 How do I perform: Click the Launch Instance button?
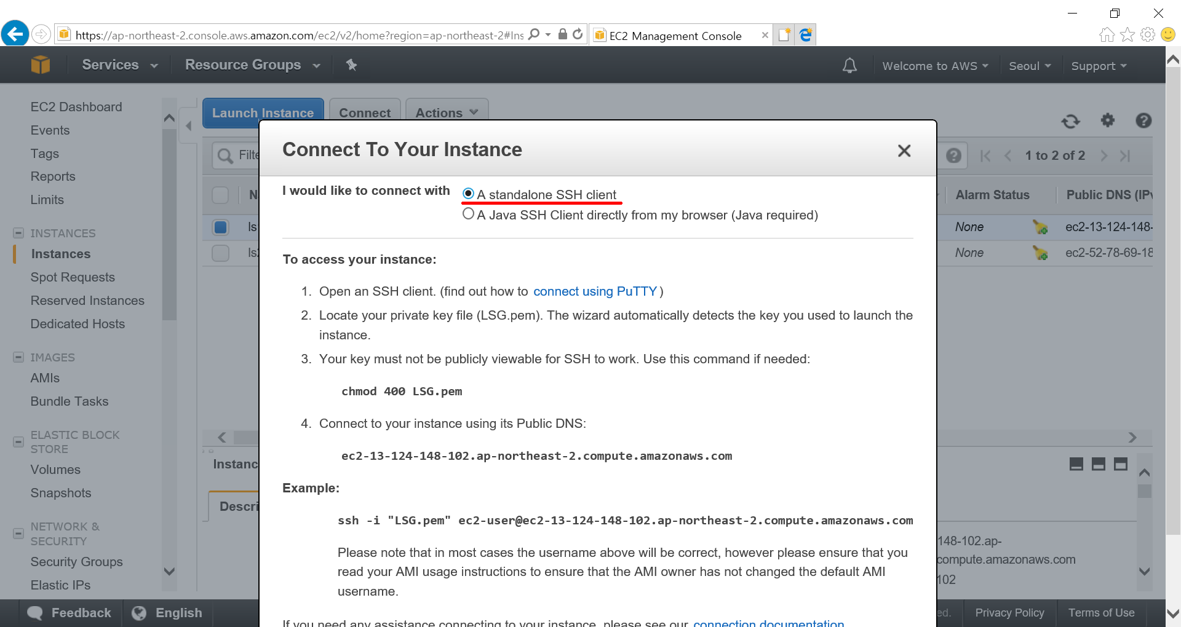tap(263, 112)
